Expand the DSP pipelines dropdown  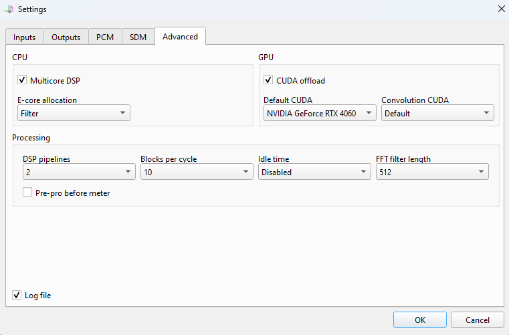(x=79, y=172)
